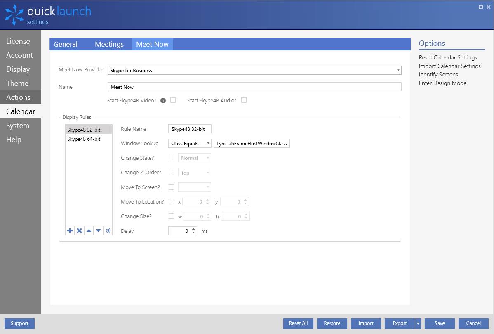Click the Name input field
Screen dimensions: 494x334
click(x=254, y=87)
